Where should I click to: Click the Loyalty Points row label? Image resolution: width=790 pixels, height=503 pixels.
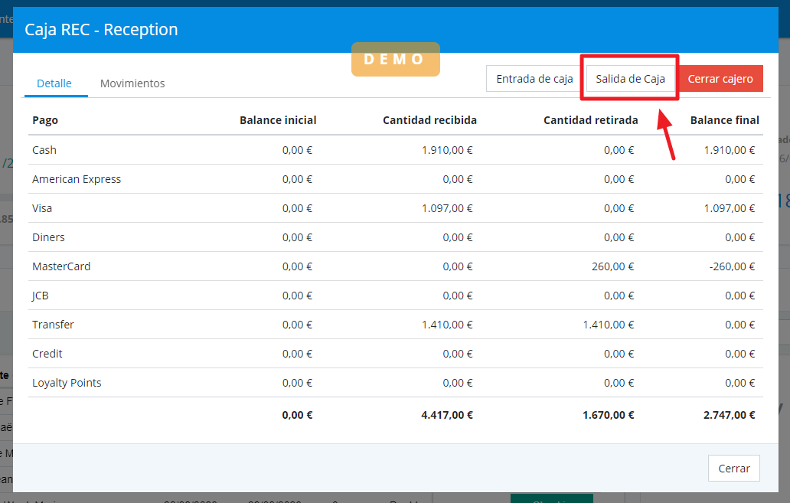tap(67, 383)
